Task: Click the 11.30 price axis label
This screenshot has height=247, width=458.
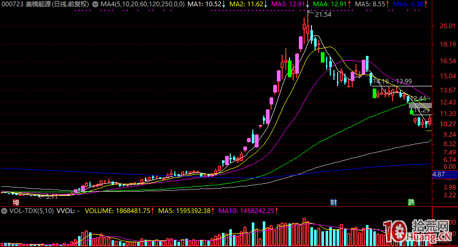Action: pos(448,114)
